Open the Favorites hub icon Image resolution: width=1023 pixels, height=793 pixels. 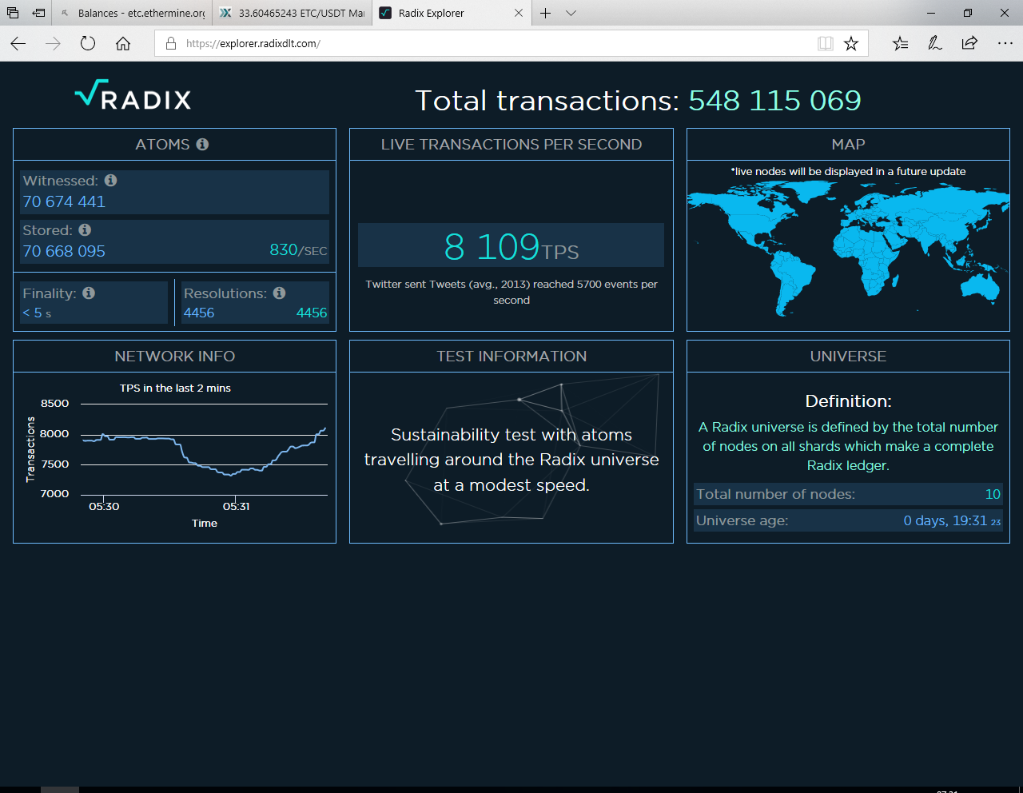900,43
